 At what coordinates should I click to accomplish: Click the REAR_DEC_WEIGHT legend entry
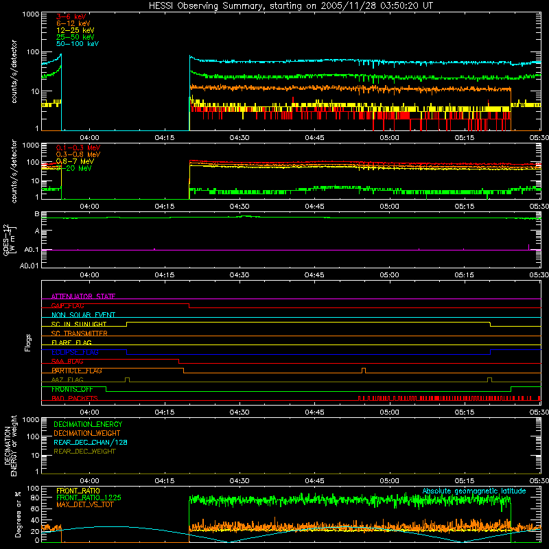tap(84, 452)
